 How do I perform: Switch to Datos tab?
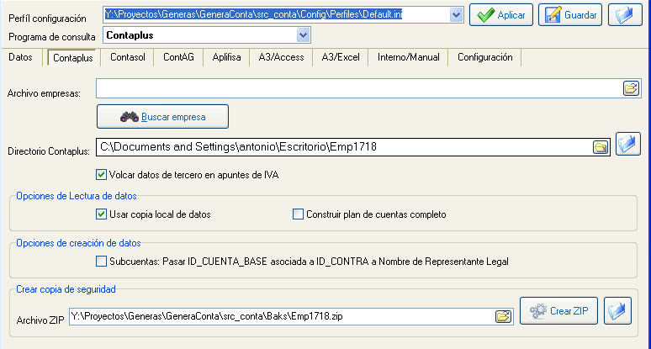point(20,57)
